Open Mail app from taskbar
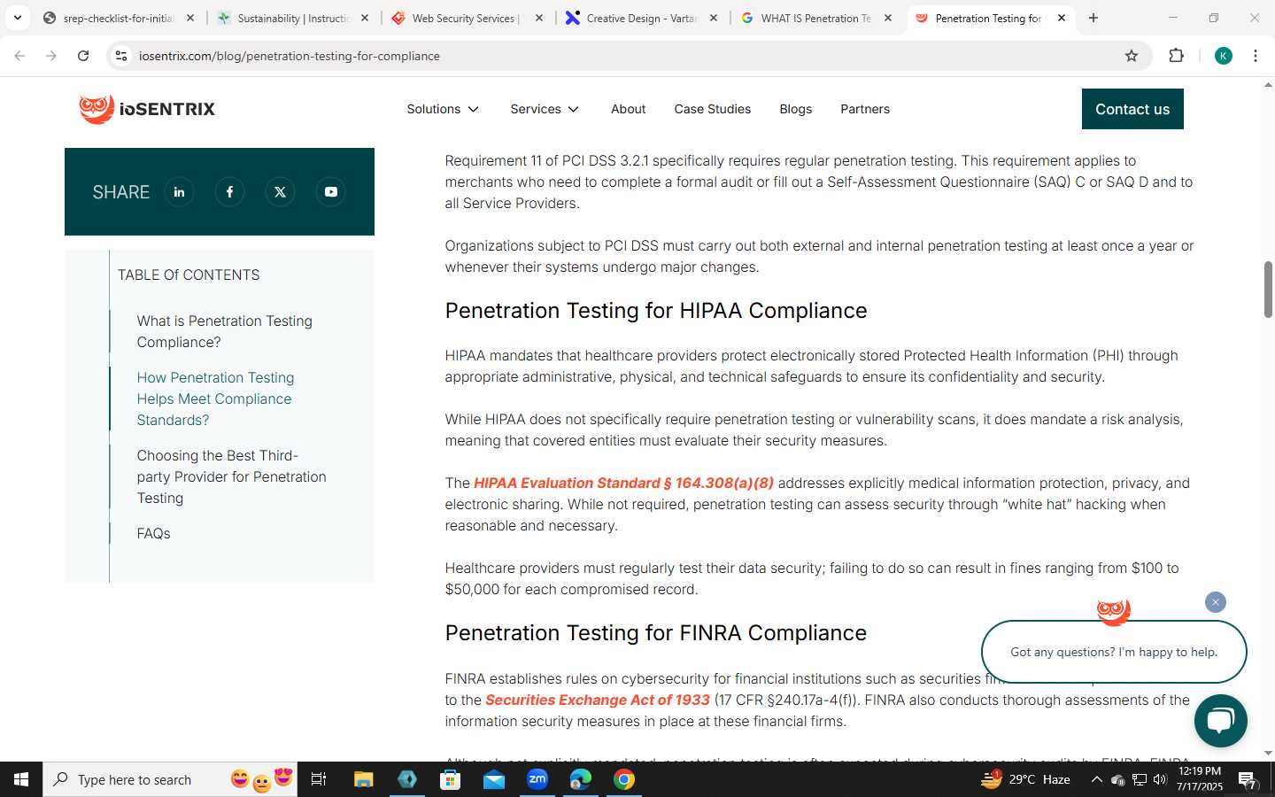This screenshot has width=1275, height=797. [x=493, y=779]
